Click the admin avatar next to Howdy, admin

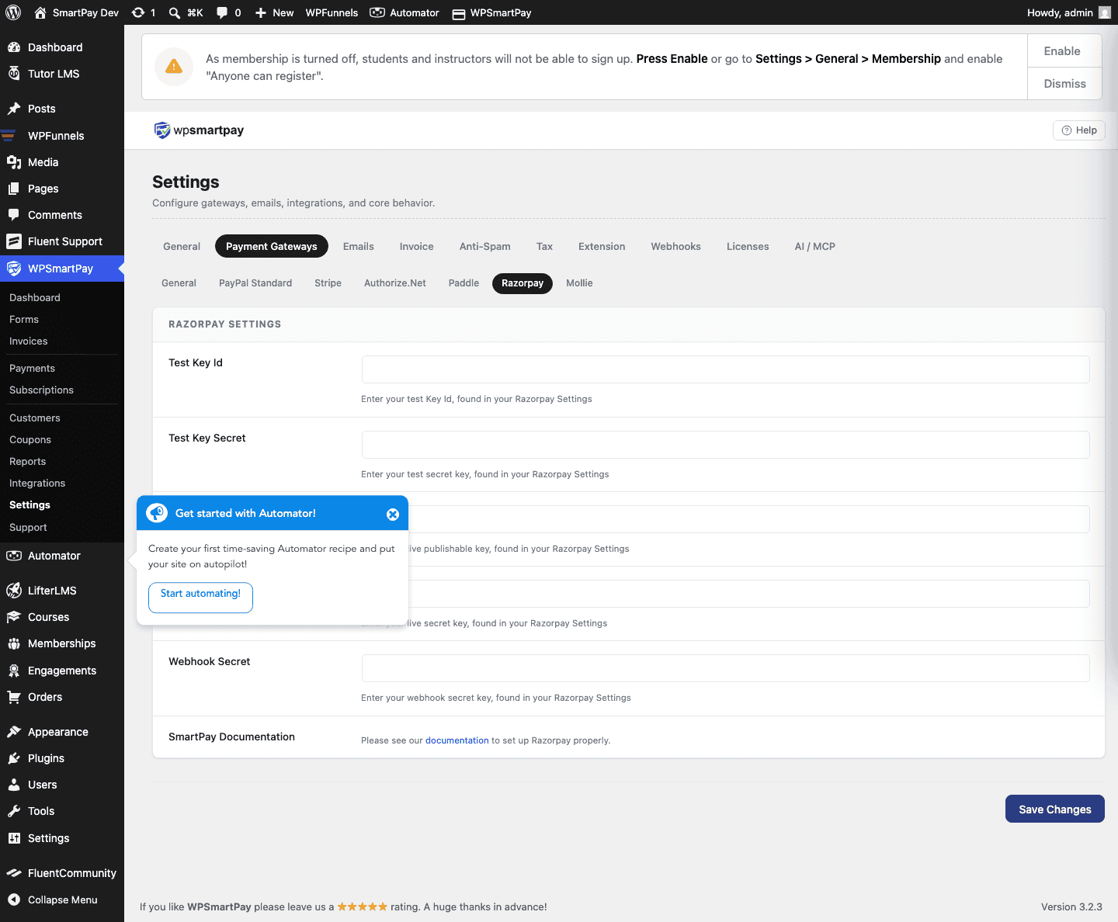click(1105, 12)
